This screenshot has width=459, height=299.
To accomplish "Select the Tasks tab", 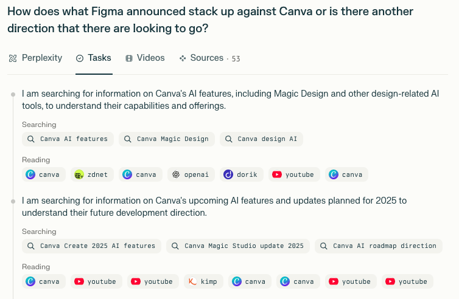I will 94,58.
